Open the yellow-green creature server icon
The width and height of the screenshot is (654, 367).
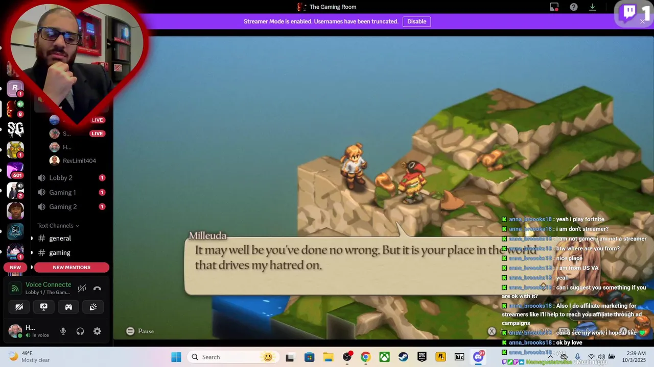click(x=15, y=149)
